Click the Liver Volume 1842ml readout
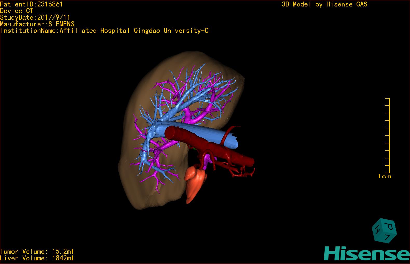This screenshot has height=264, width=410. pos(37,258)
